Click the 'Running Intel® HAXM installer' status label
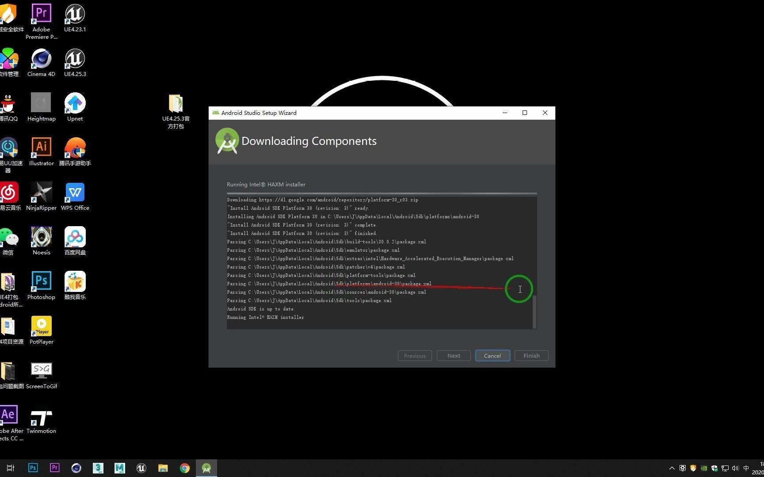Image resolution: width=764 pixels, height=477 pixels. (x=266, y=185)
